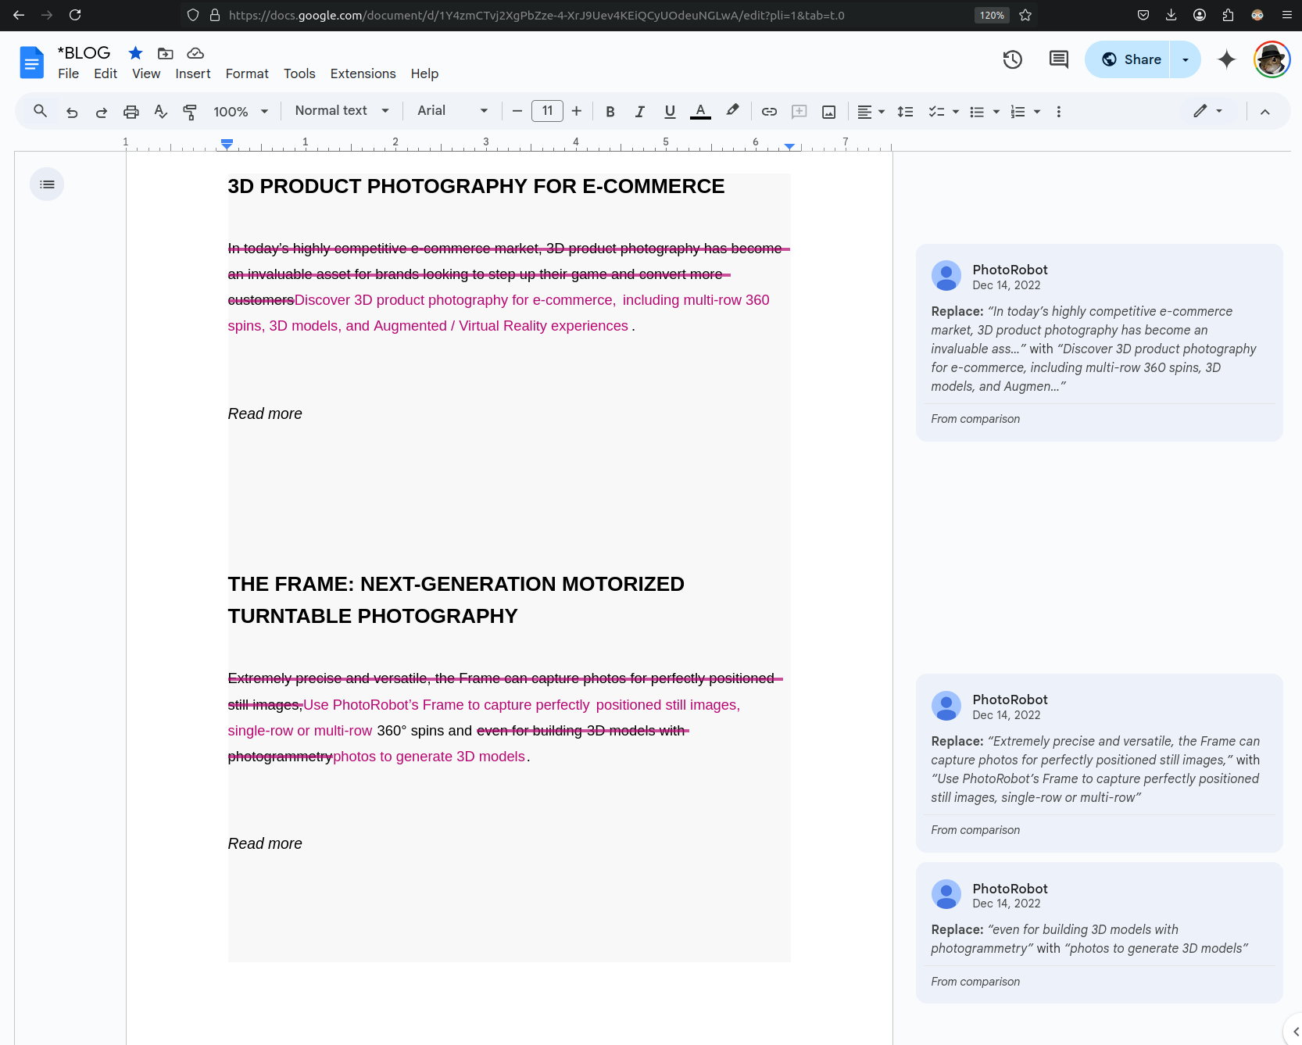
Task: Insert a checklist
Action: point(936,112)
